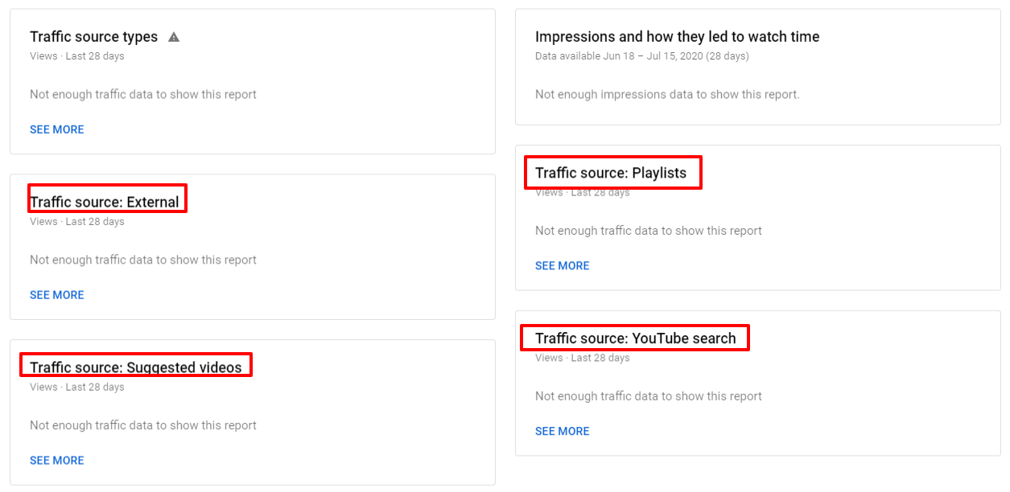Click the no-data message in External card
The height and width of the screenshot is (492, 1010).
pyautogui.click(x=143, y=260)
